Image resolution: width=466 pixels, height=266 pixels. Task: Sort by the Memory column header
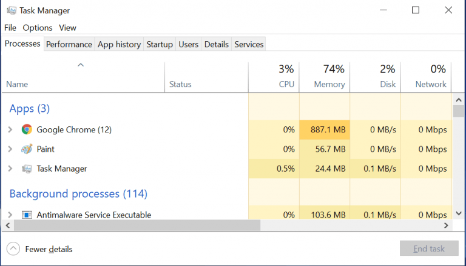pyautogui.click(x=325, y=77)
